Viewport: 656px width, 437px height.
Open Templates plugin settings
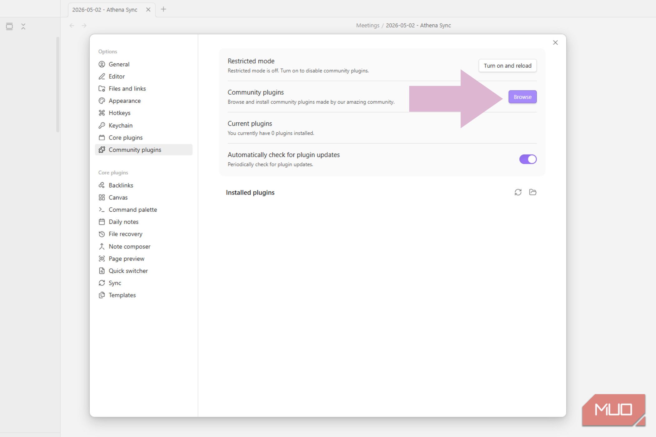[x=143, y=295]
